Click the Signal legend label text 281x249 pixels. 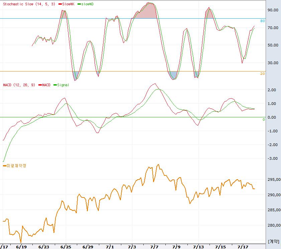63,85
